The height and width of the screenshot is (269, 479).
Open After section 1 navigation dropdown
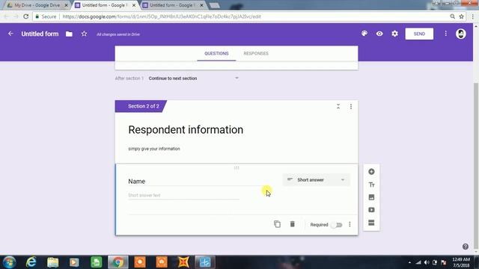pyautogui.click(x=193, y=78)
